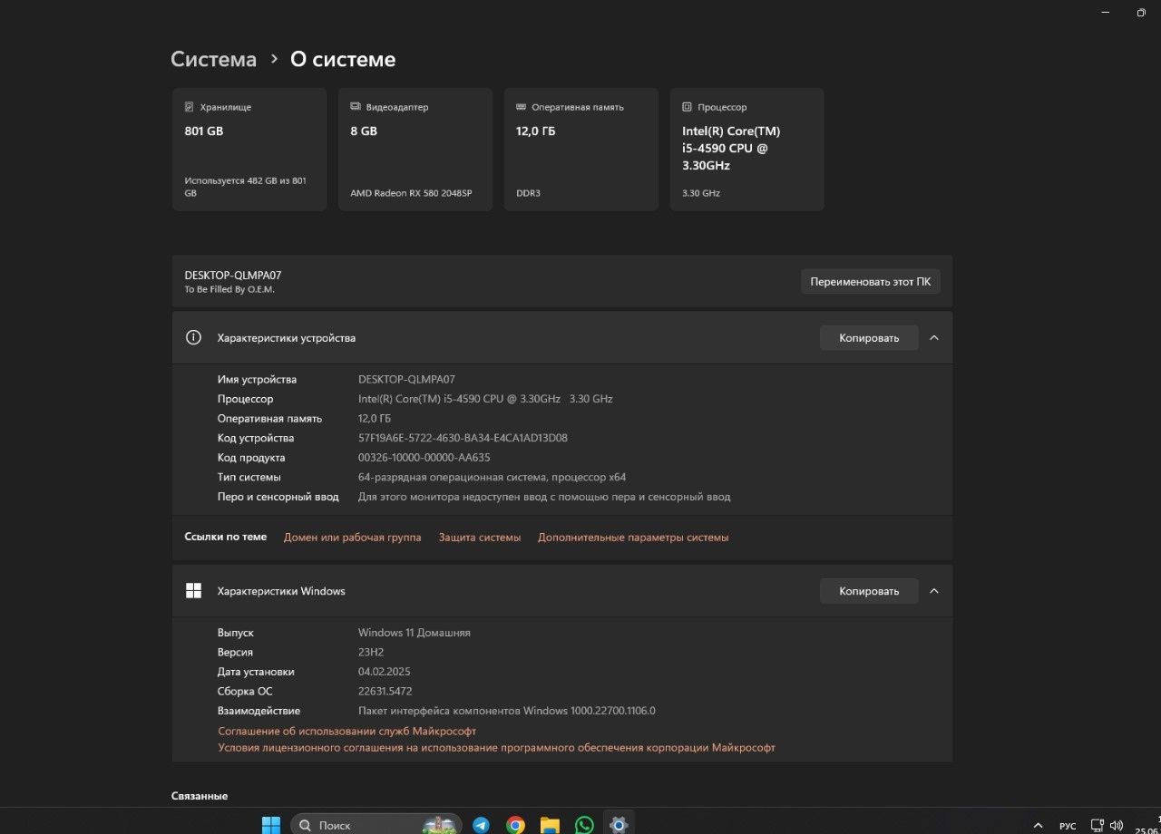Click the Windows 11 Домашняя edition value

[x=415, y=633]
